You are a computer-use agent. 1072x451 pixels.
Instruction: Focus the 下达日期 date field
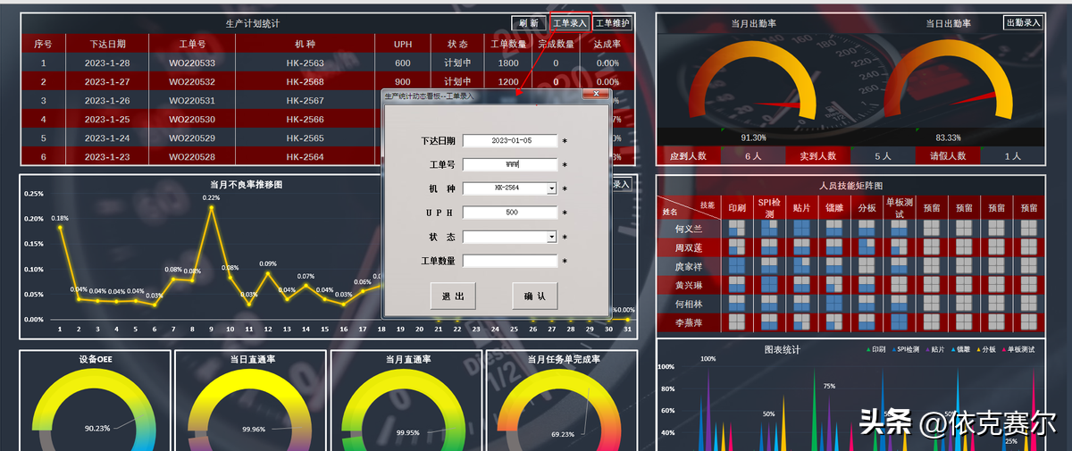tap(510, 140)
